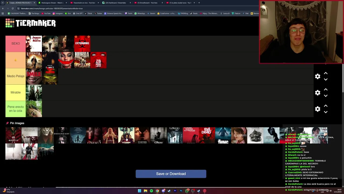Open the Tiktok bookmark

tap(88, 13)
